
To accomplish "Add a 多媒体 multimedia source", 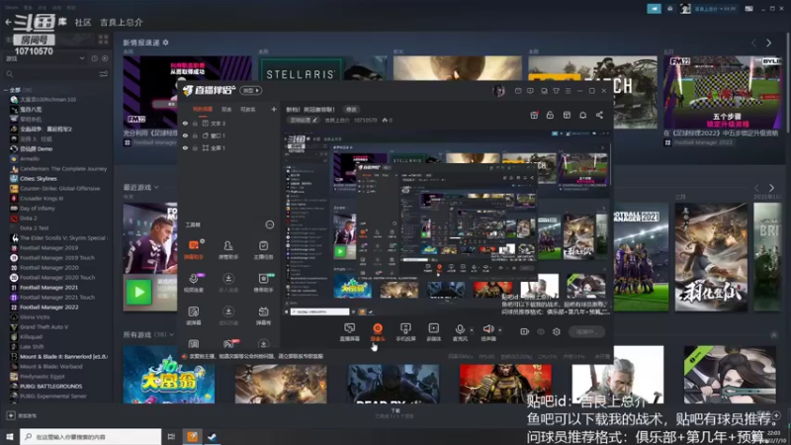I will [x=433, y=332].
